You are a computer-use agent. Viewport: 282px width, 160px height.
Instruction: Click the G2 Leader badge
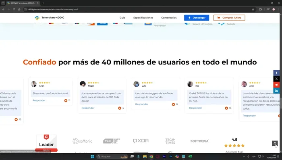pos(46,143)
